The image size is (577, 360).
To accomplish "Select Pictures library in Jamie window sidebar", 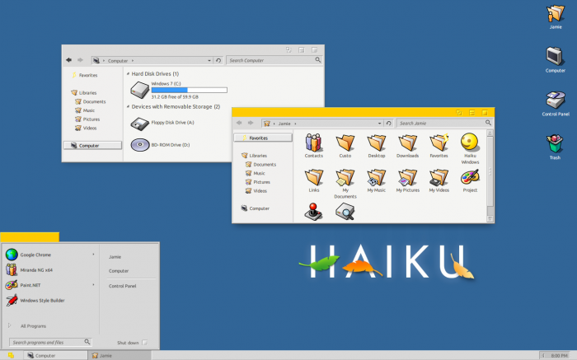I will pos(261,182).
